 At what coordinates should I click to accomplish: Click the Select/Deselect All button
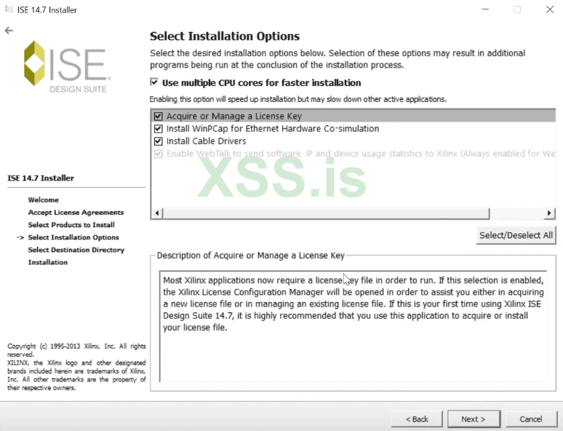(516, 235)
